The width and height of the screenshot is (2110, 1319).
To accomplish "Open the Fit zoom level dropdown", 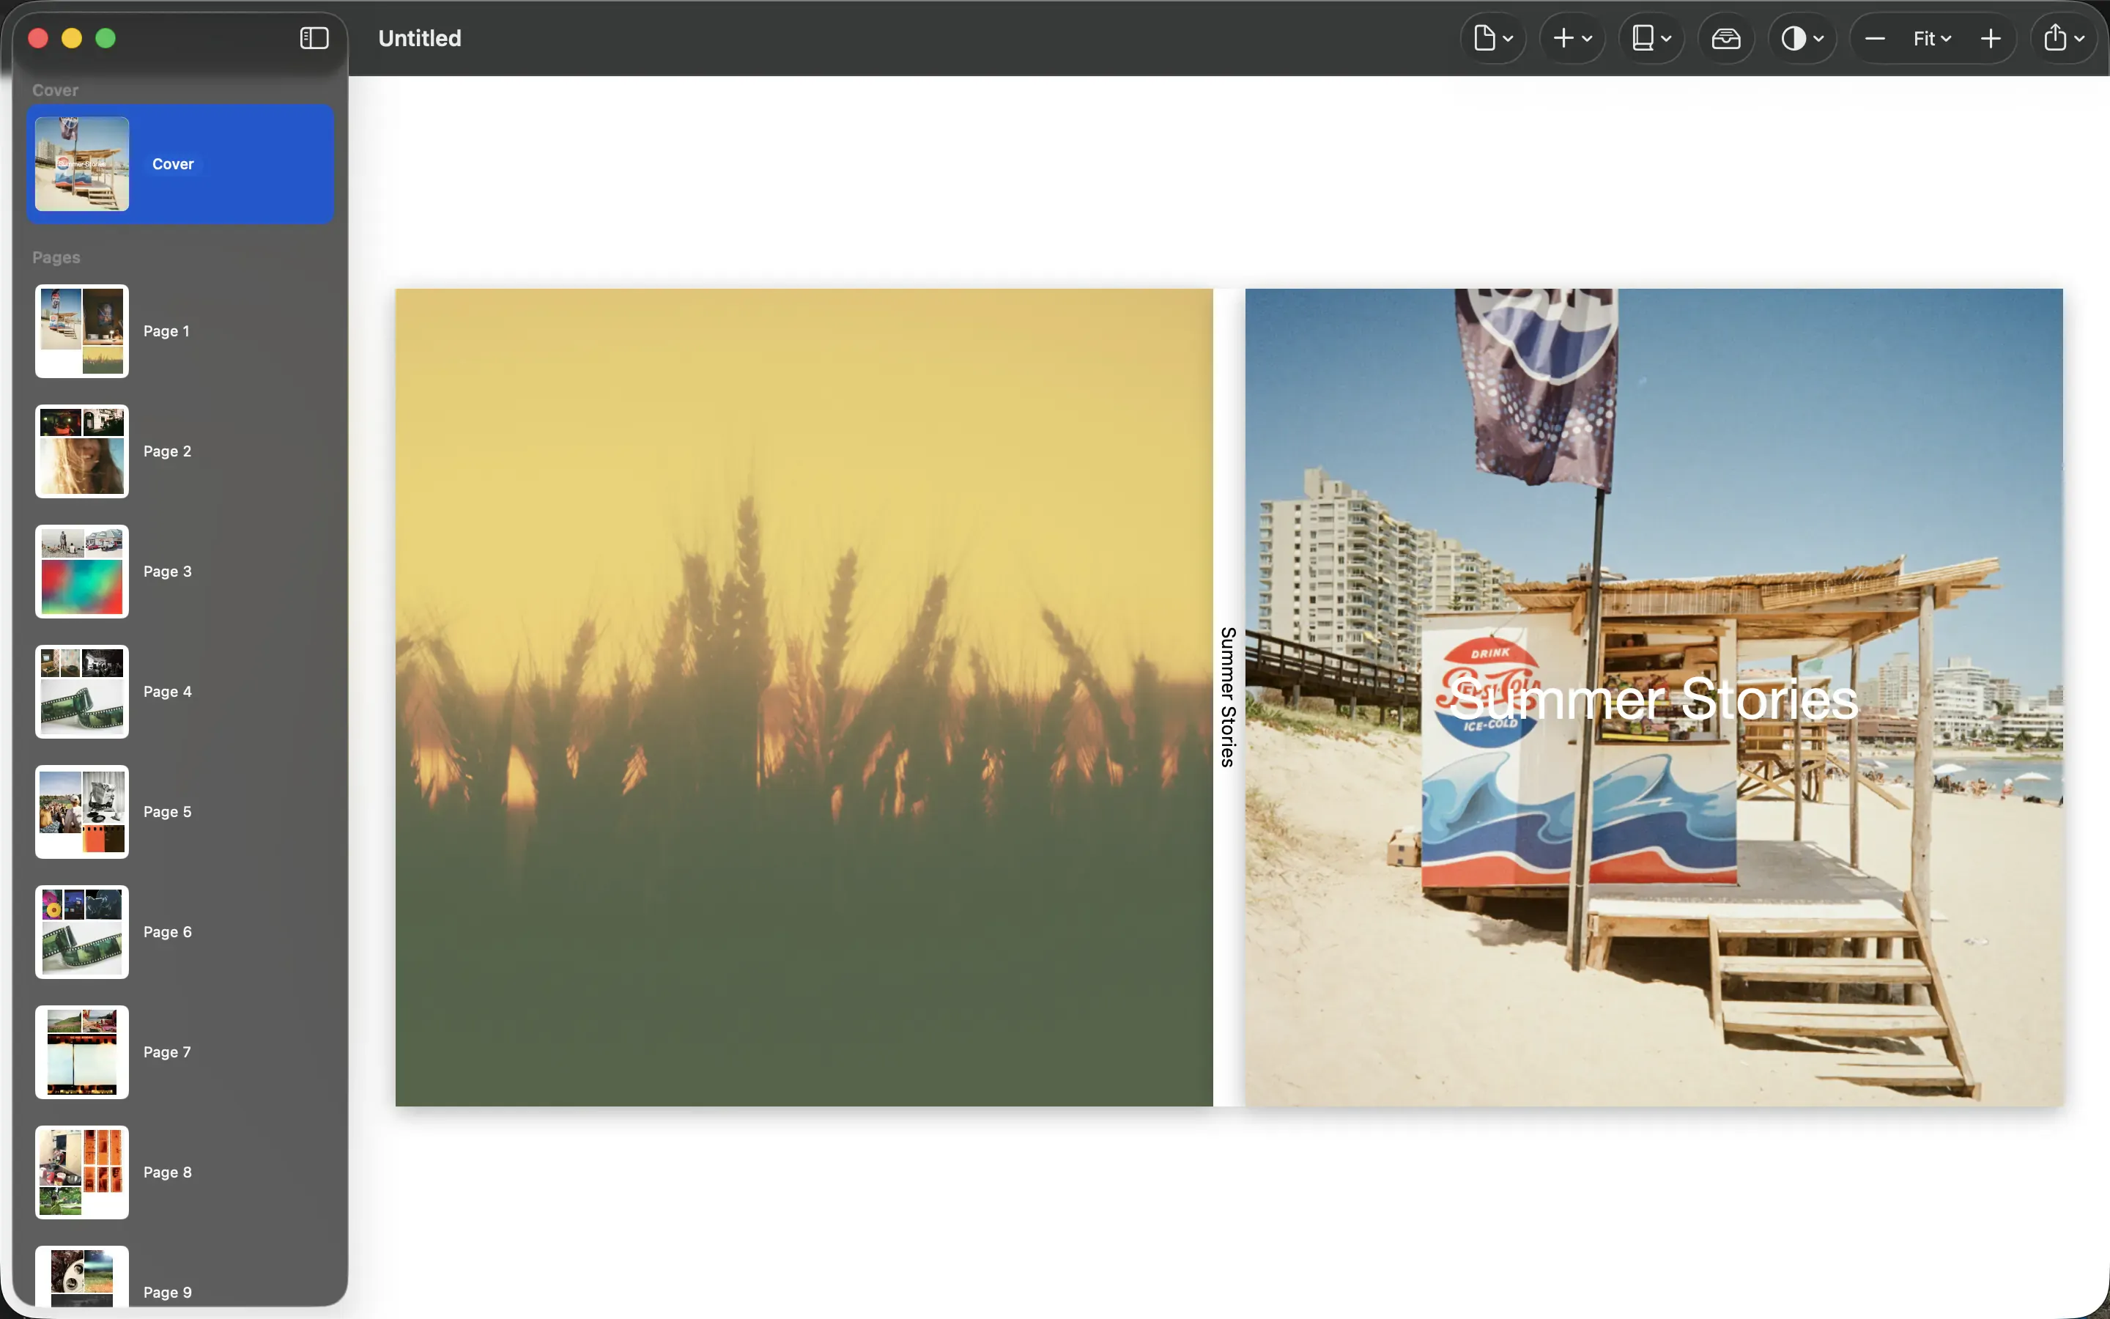I will point(1931,38).
